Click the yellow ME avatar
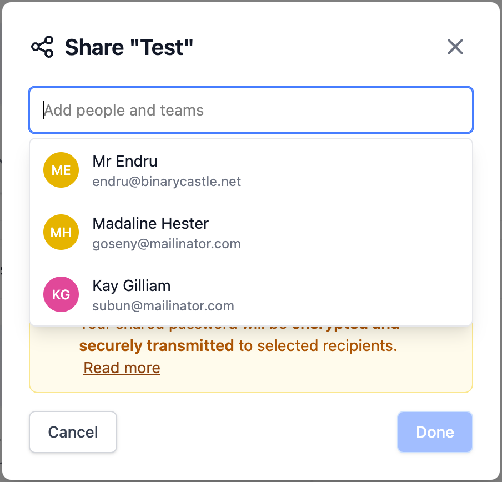The image size is (502, 482). click(x=61, y=170)
